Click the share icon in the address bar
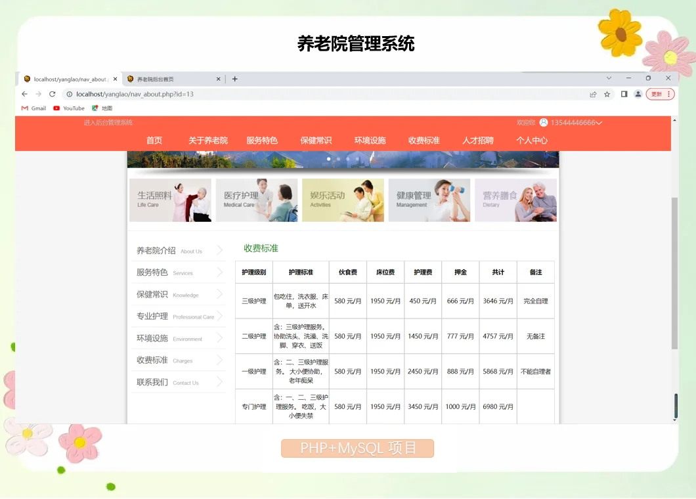This screenshot has width=696, height=499. [592, 94]
